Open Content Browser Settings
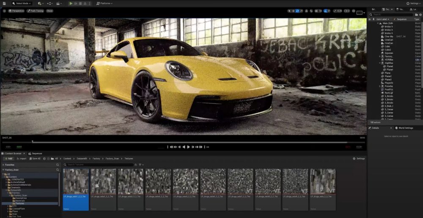Viewport: 423px width, 218px height. pos(359,159)
